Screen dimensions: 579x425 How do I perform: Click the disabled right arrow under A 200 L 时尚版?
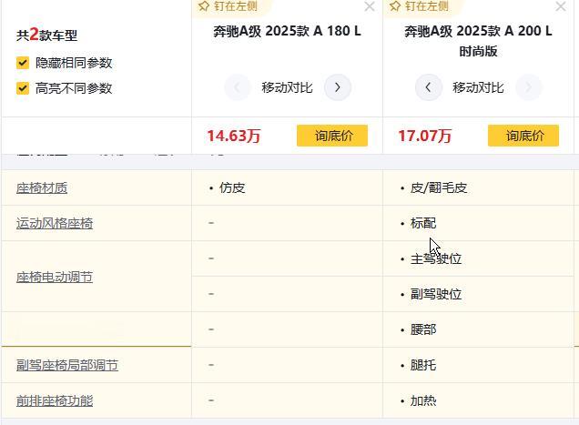click(x=528, y=87)
